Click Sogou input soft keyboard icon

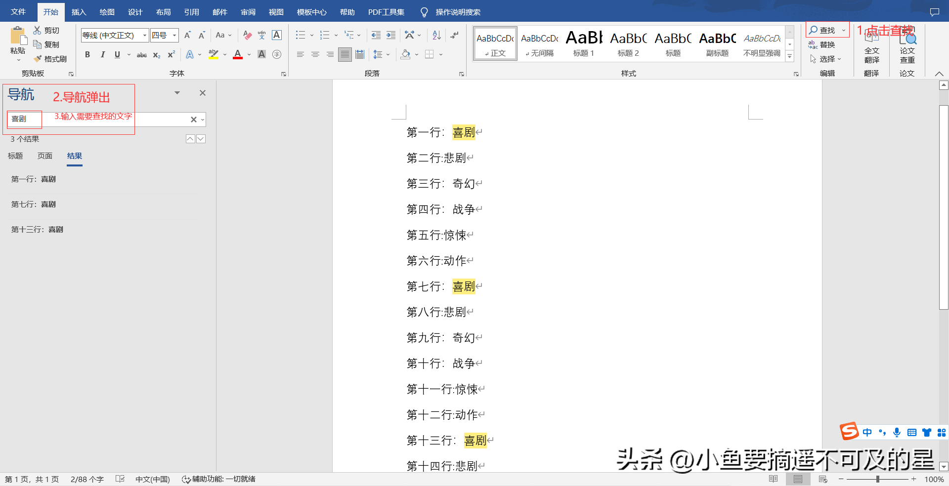pos(912,433)
